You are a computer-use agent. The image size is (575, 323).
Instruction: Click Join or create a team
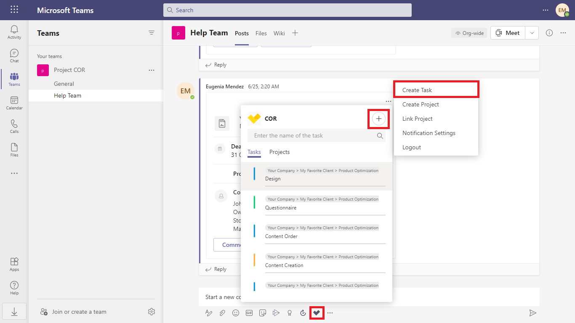[73, 312]
